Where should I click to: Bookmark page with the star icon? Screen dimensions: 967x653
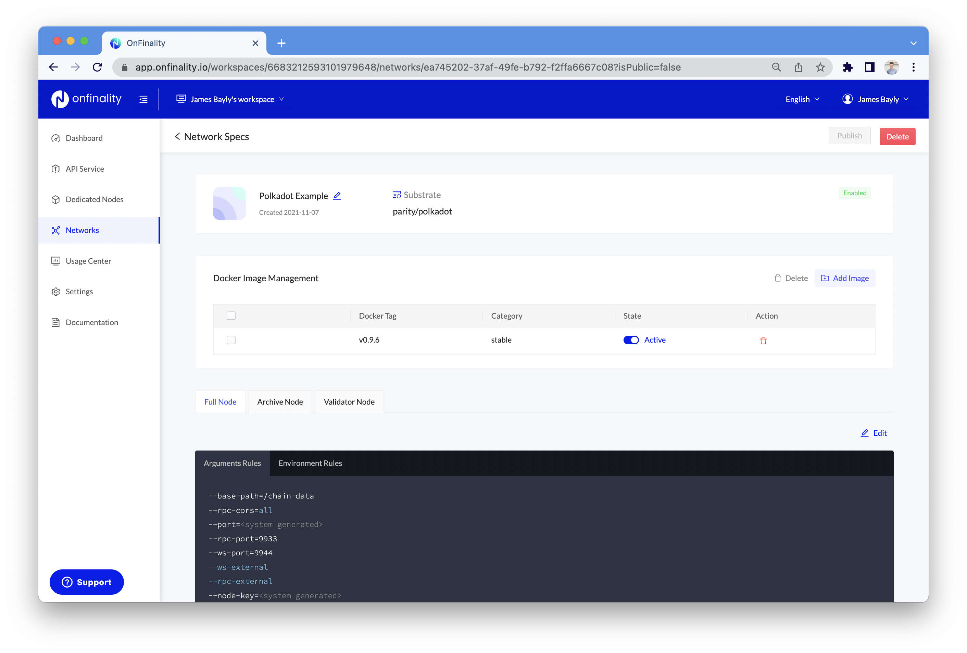[820, 67]
